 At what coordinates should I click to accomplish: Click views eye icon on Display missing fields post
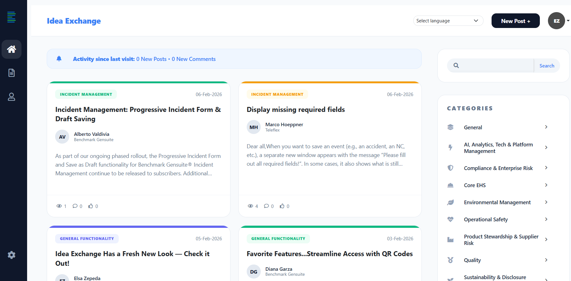(250, 206)
